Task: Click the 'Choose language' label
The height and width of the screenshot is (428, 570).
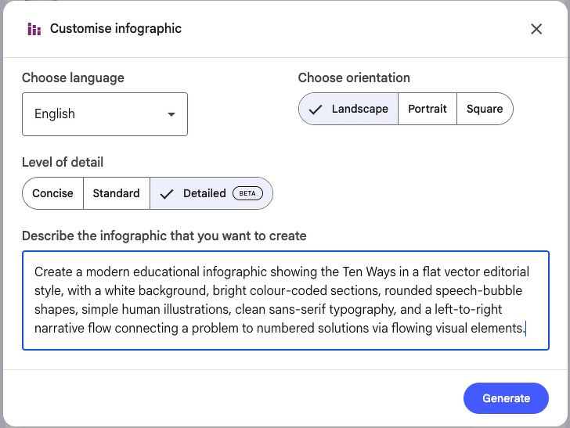Action: [73, 77]
